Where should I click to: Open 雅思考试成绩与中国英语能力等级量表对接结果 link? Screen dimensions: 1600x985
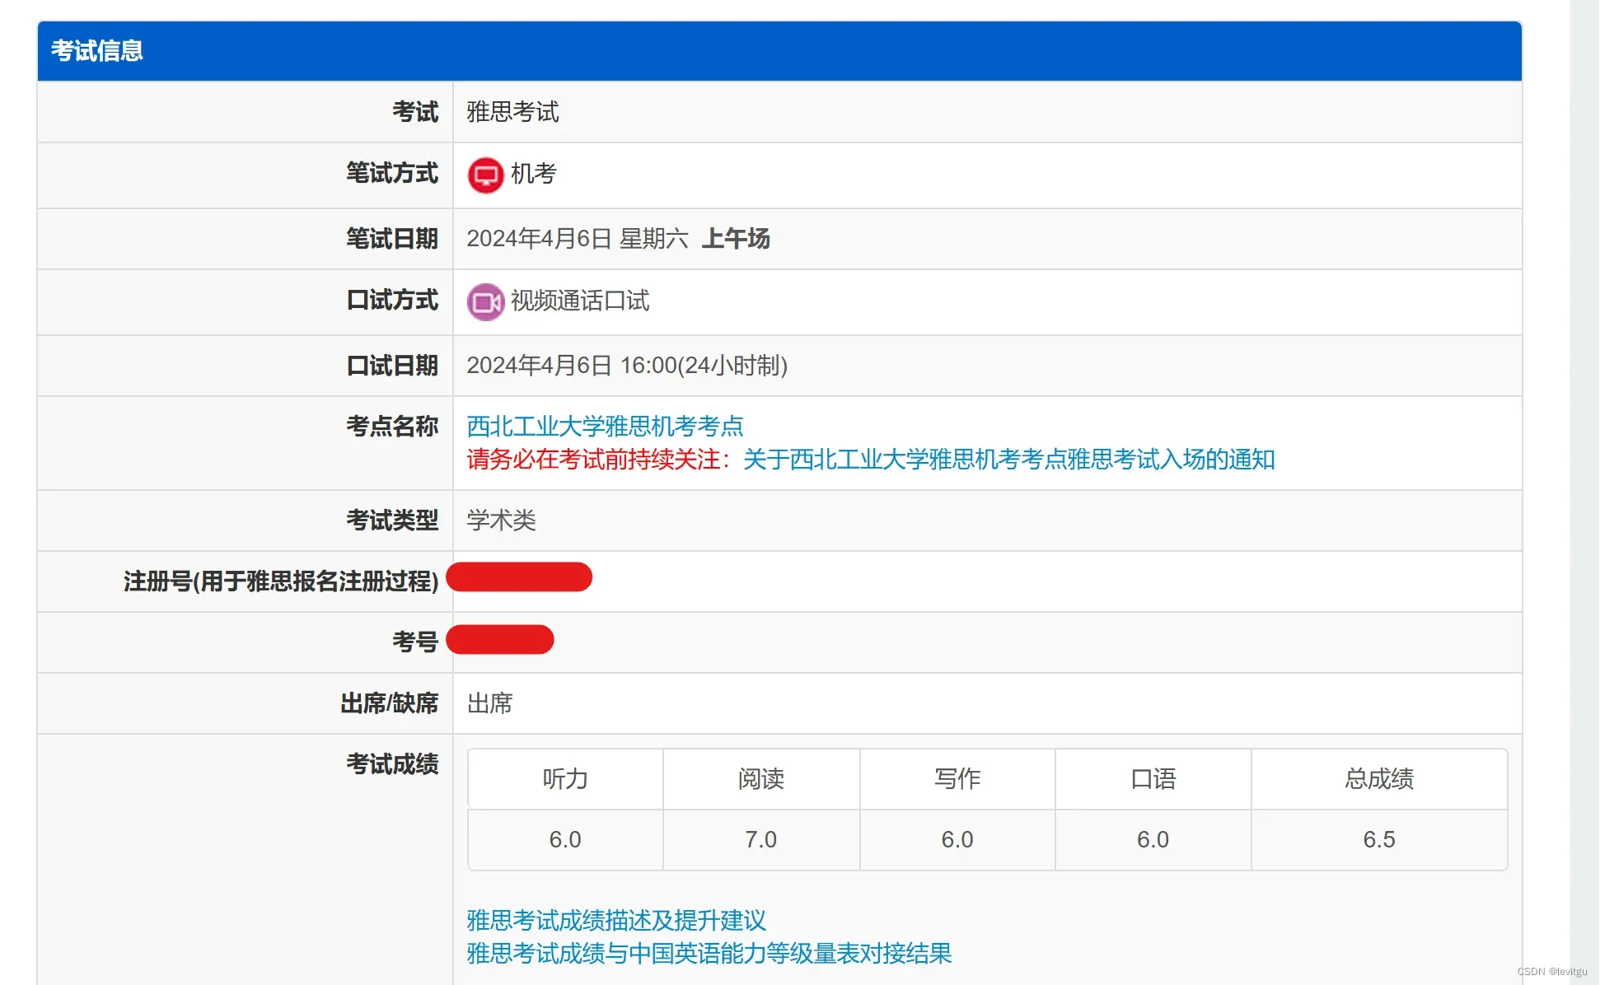(x=709, y=953)
